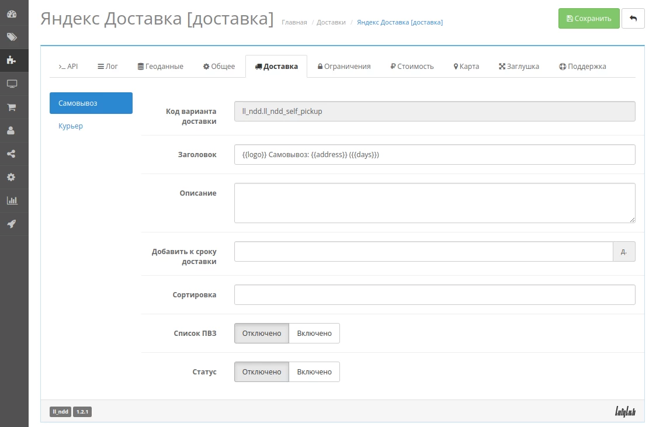Focus the Сортировка input field
This screenshot has width=649, height=427.
435,294
